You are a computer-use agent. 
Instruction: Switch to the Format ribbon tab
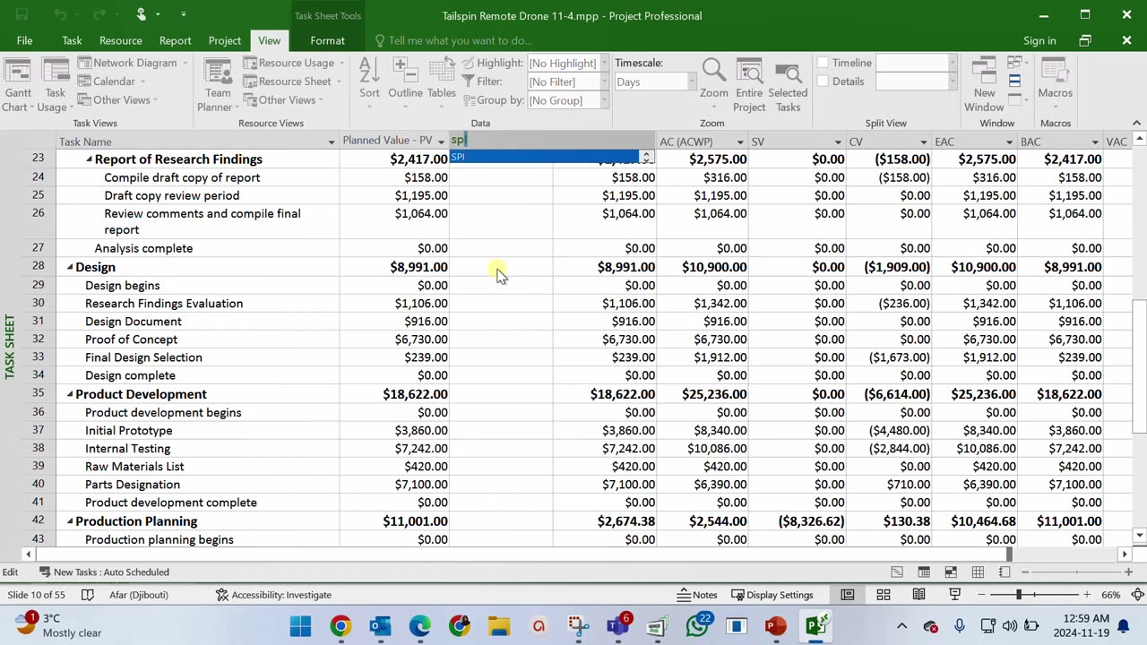[x=327, y=40]
